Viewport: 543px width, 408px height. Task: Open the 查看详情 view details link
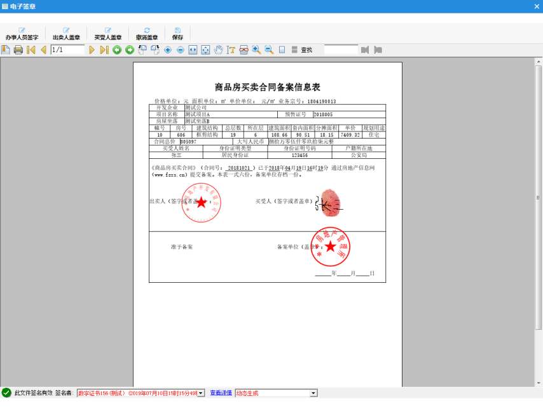(x=221, y=393)
